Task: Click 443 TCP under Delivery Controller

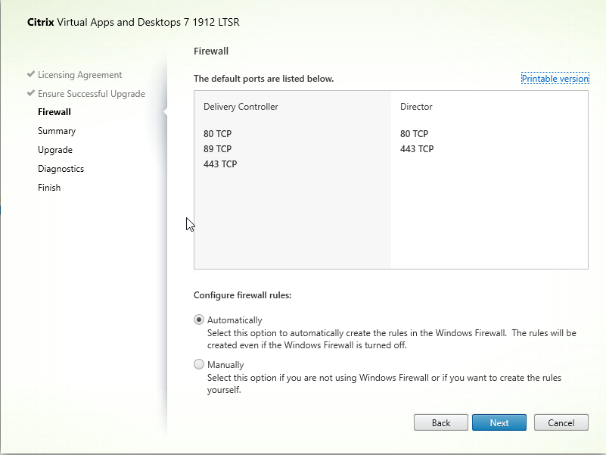Action: [x=220, y=164]
